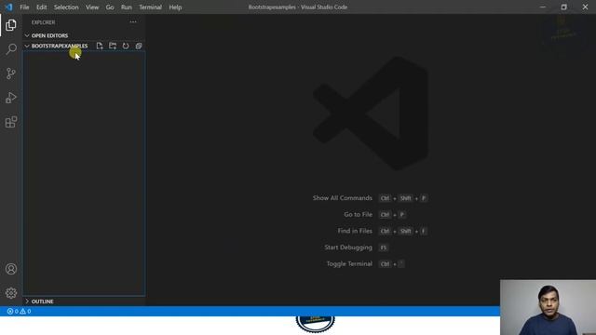Click the Go to File label
Viewport: 596px width, 335px height.
click(x=358, y=214)
